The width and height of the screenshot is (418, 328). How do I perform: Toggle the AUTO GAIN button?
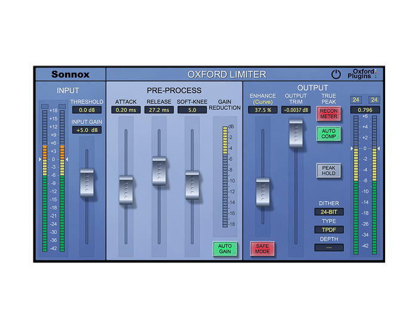tap(225, 249)
